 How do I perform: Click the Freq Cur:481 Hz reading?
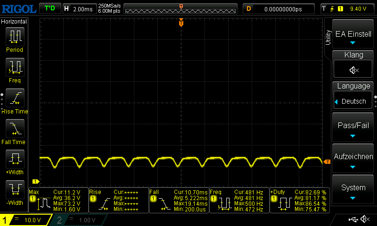point(249,193)
